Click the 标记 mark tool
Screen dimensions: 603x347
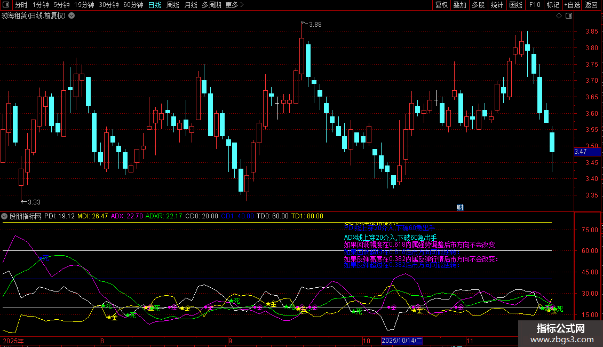(x=553, y=5)
